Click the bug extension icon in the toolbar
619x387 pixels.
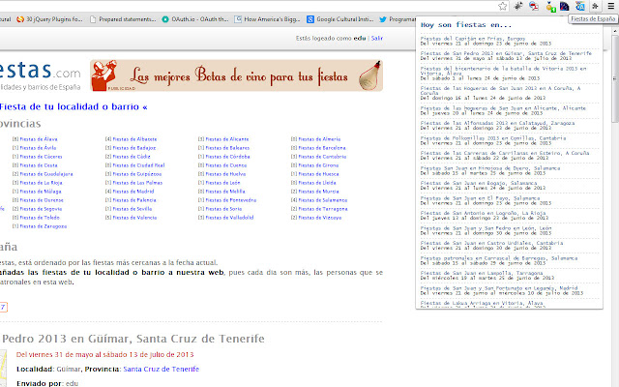click(518, 6)
